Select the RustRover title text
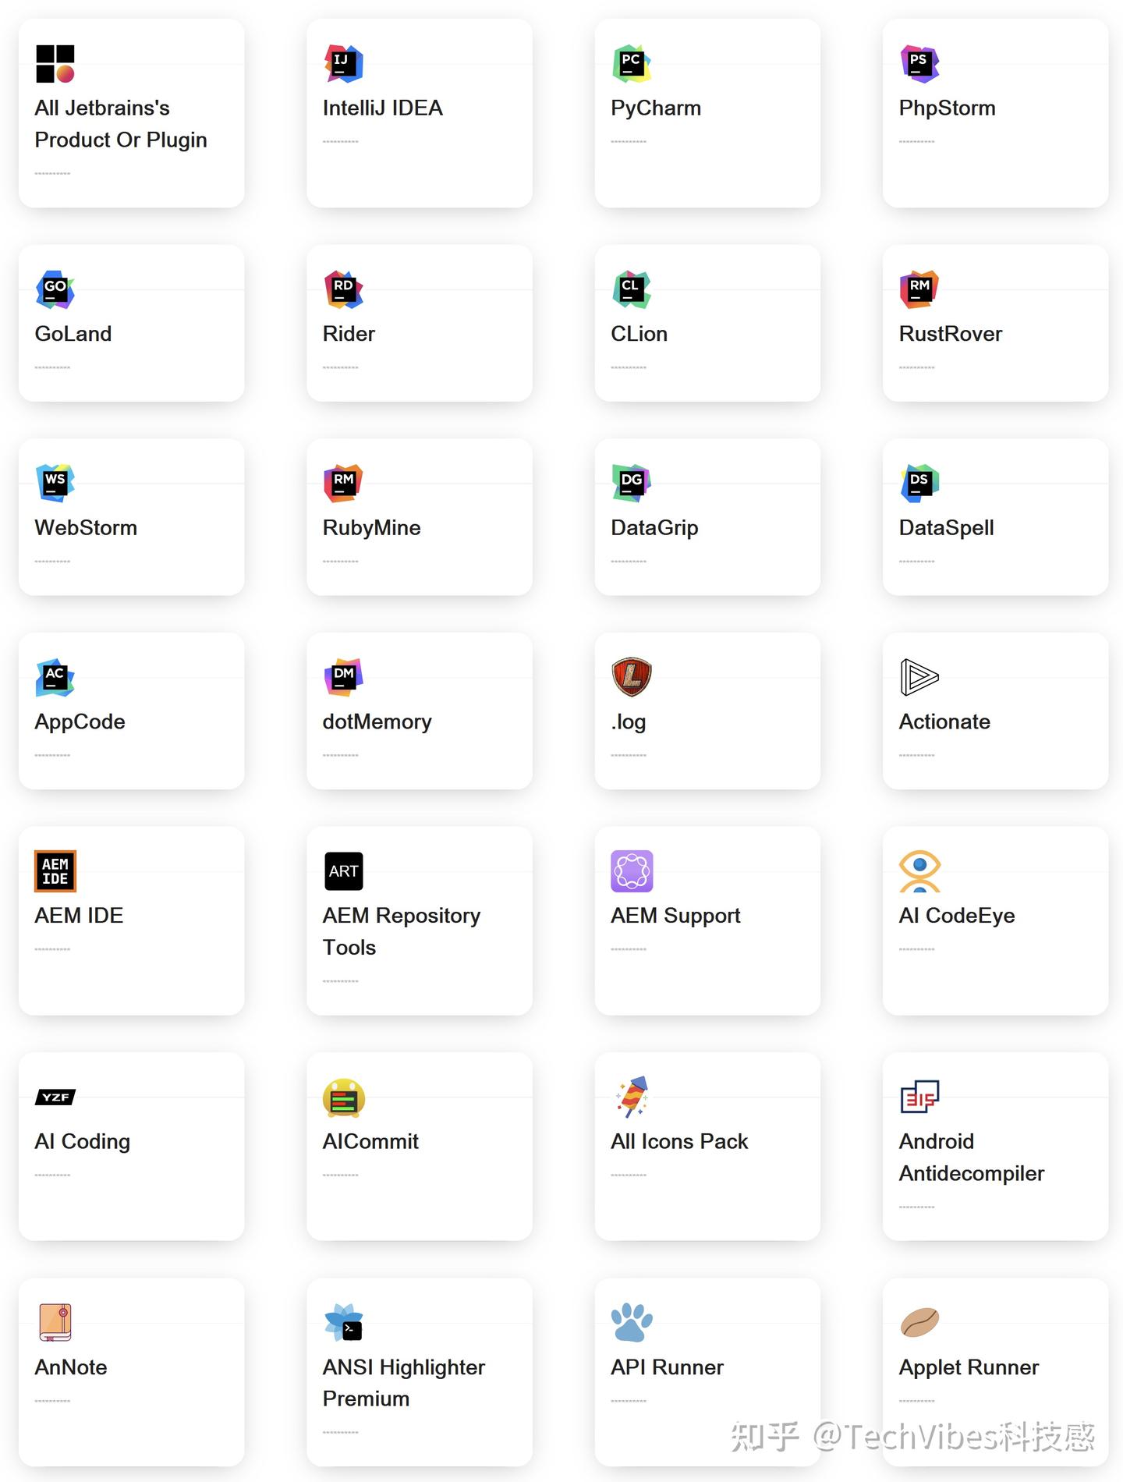 coord(950,334)
